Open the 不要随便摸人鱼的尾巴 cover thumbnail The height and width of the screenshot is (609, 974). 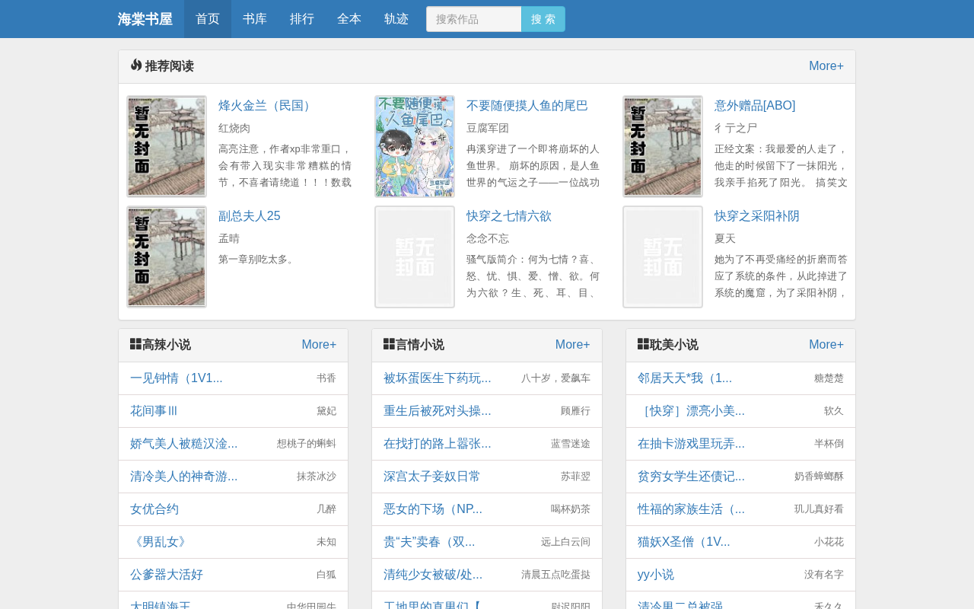(x=415, y=146)
